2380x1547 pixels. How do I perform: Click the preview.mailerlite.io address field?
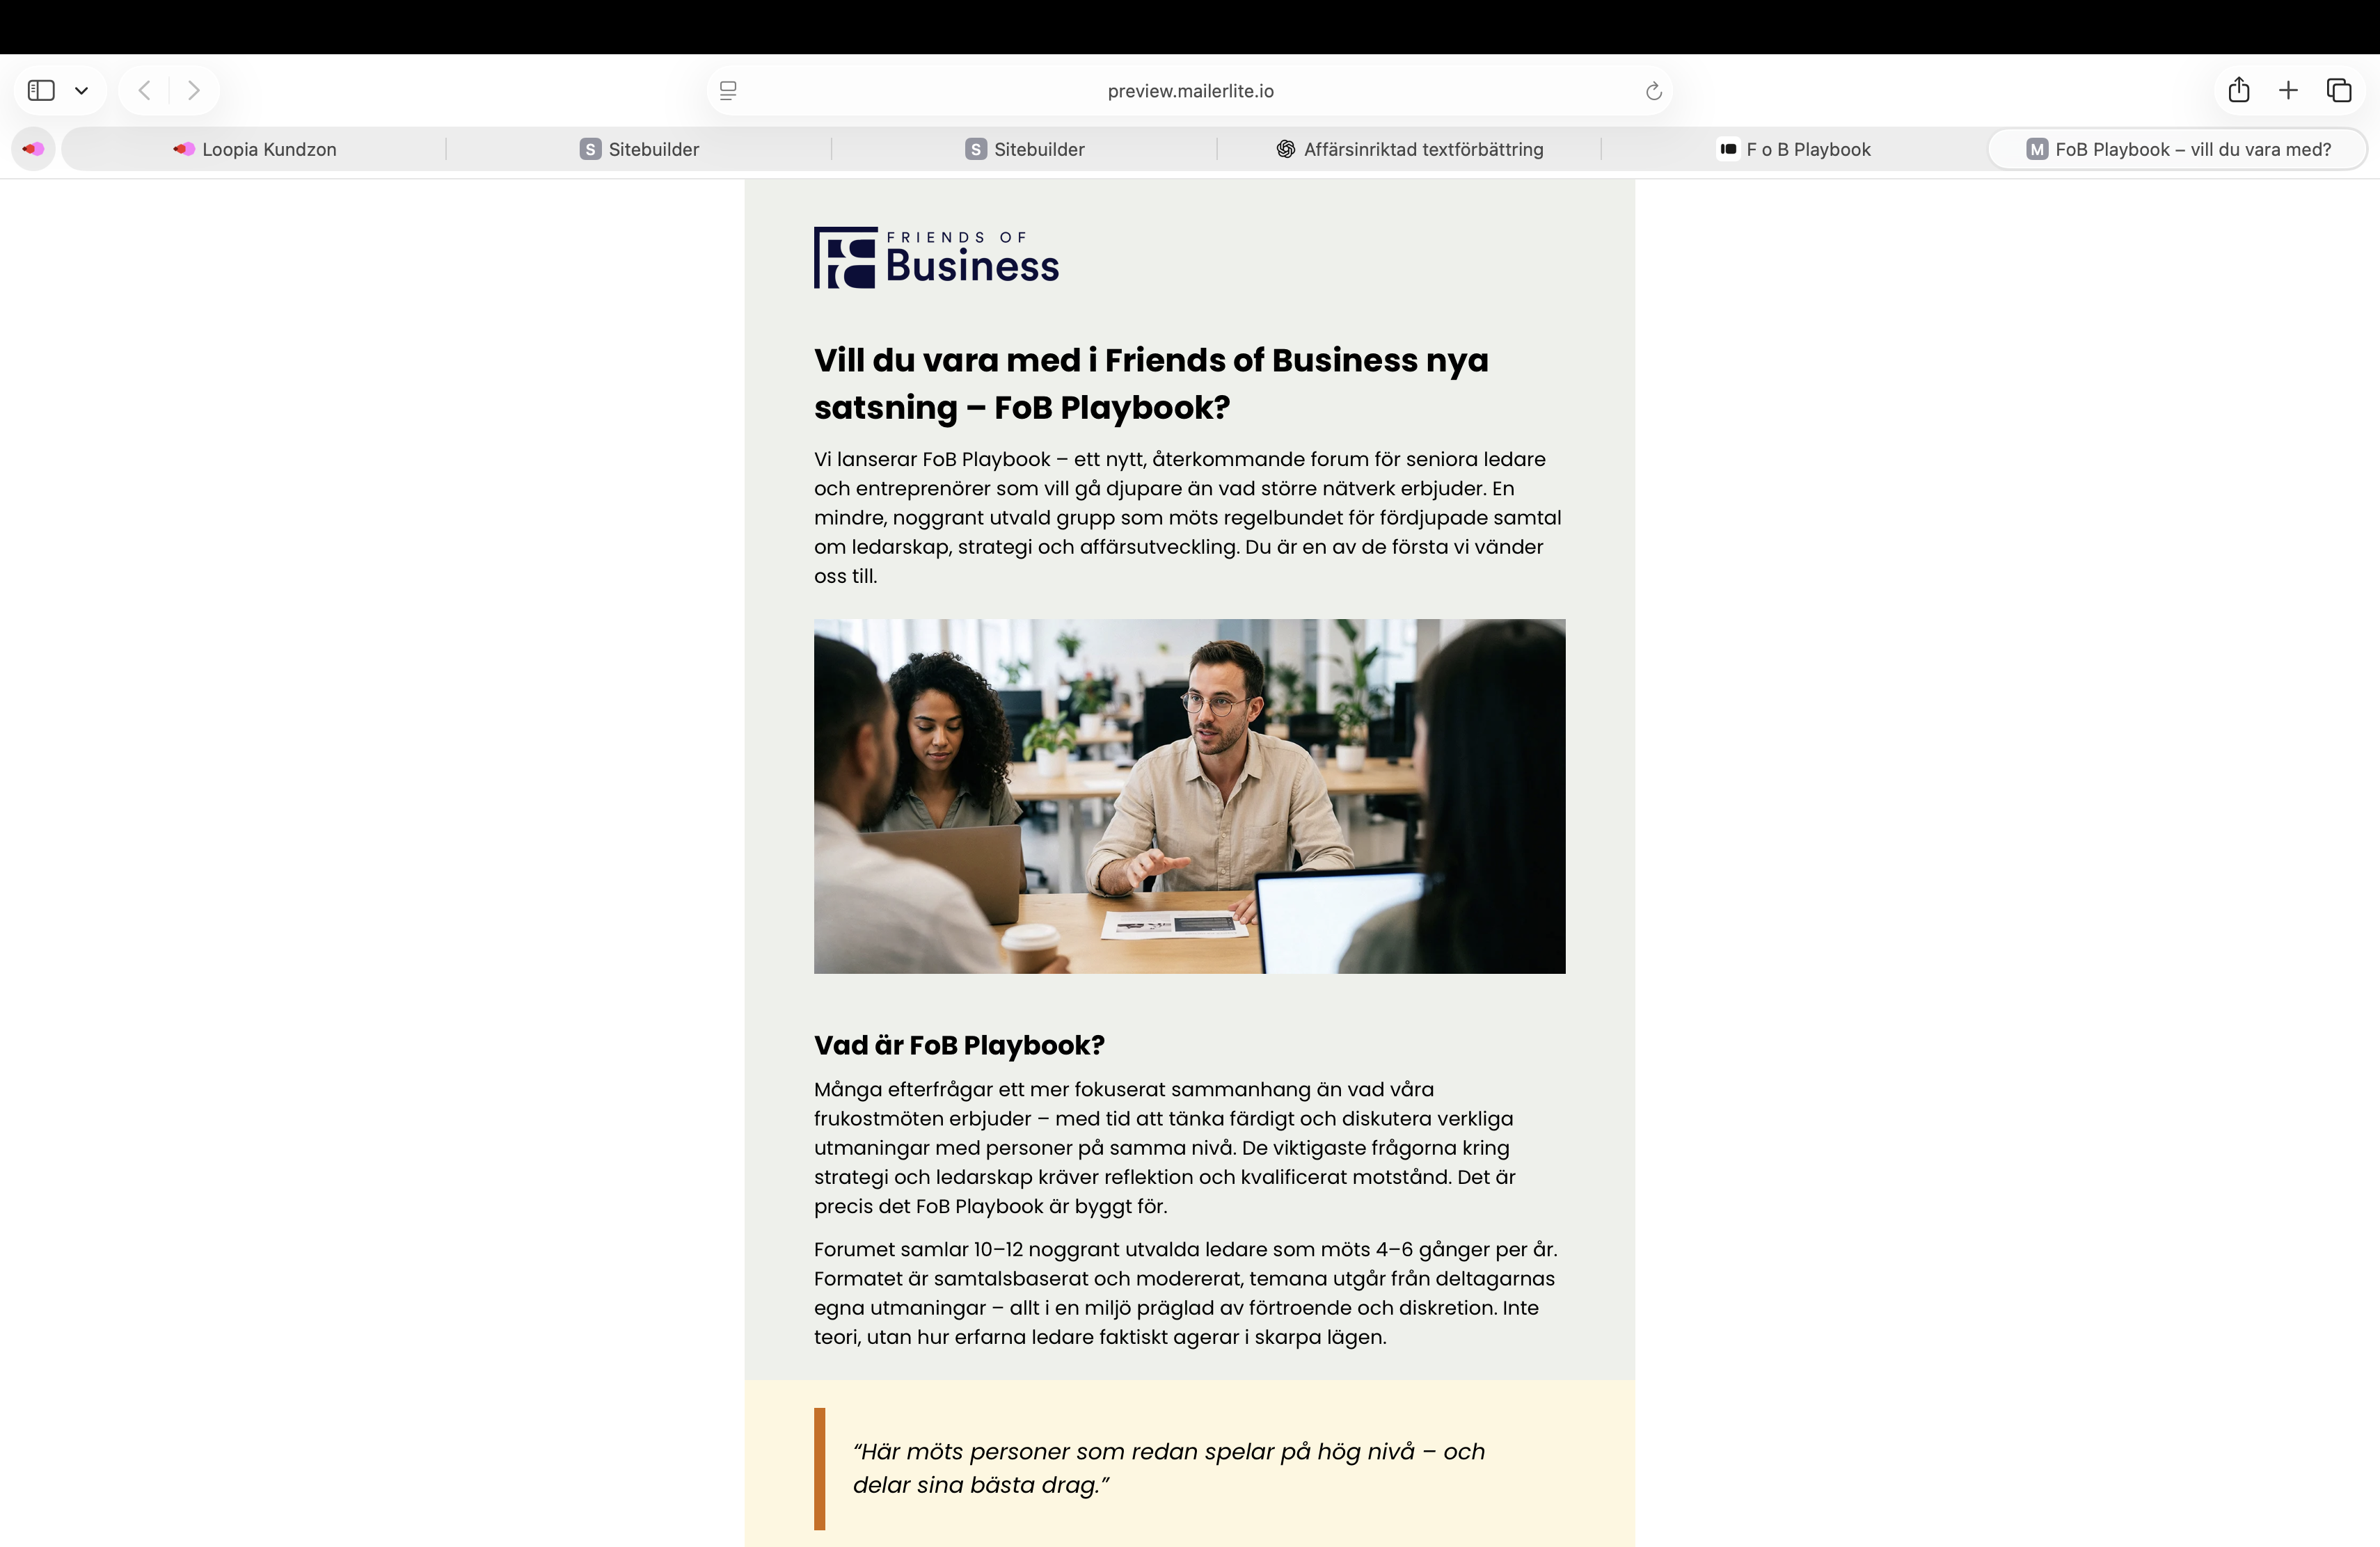pos(1190,91)
